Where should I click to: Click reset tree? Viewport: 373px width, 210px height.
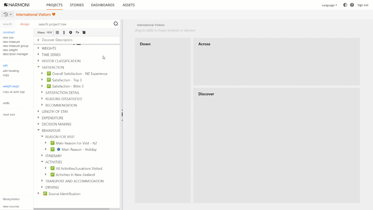coord(9,115)
